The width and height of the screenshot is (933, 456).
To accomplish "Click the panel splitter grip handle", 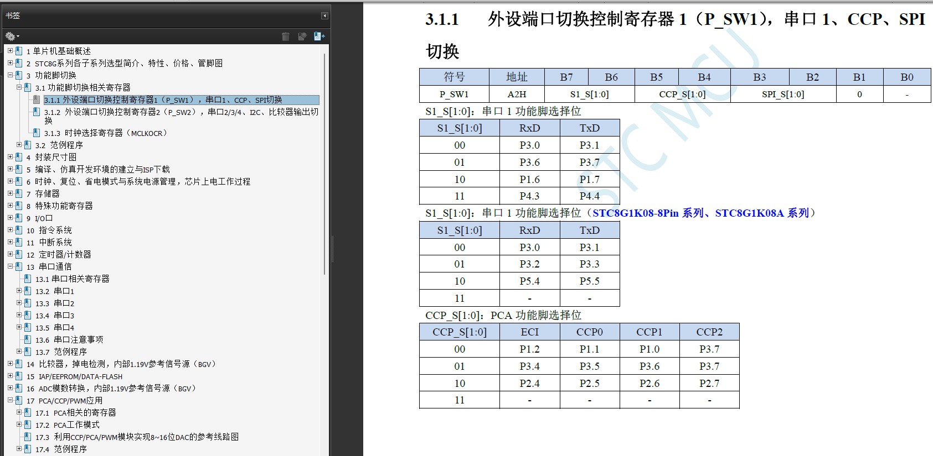I will point(332,249).
